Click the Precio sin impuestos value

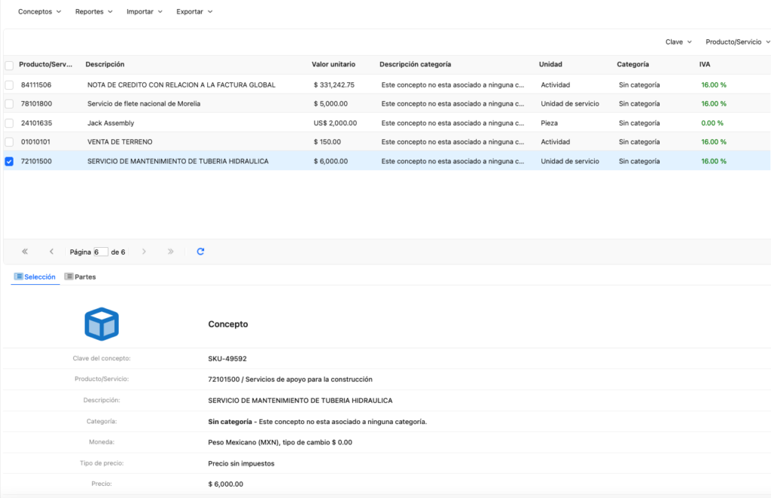pos(241,463)
